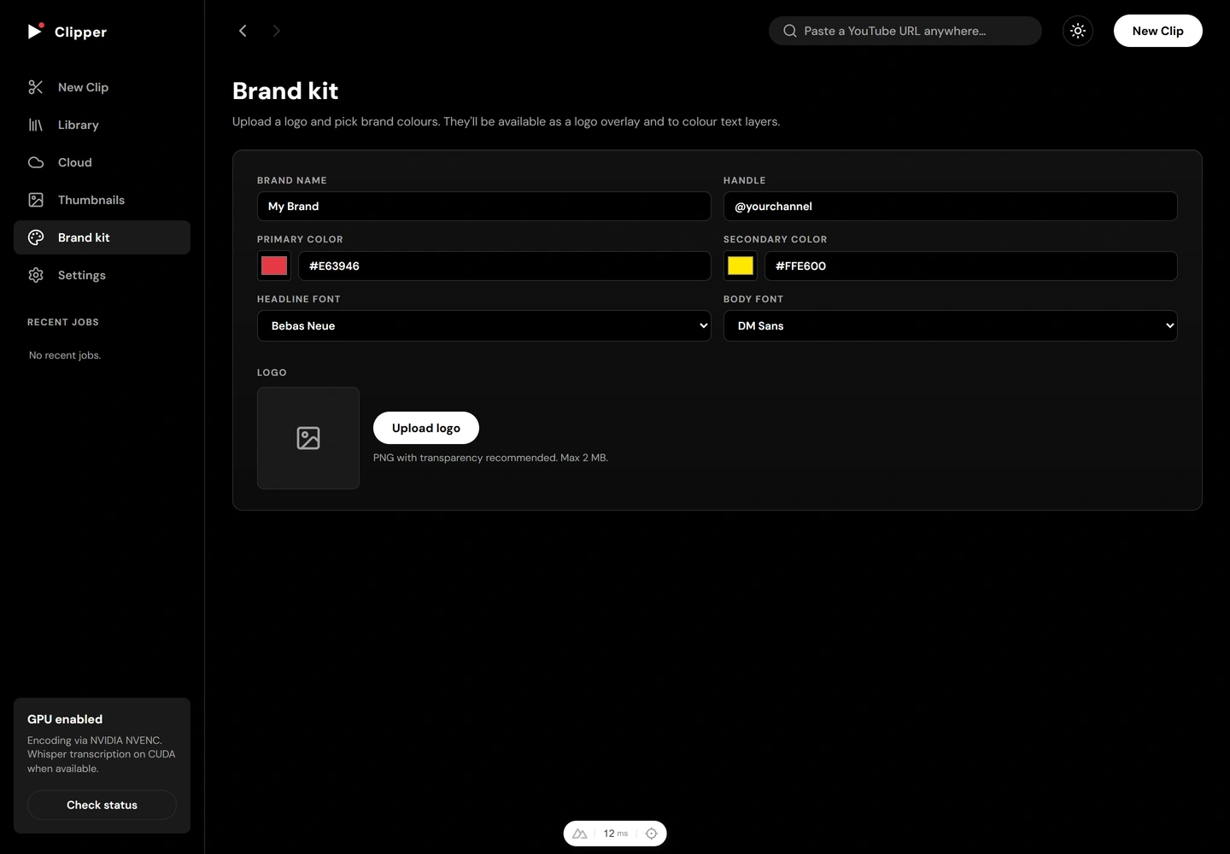Go back with the left arrow
The height and width of the screenshot is (854, 1230).
point(243,31)
